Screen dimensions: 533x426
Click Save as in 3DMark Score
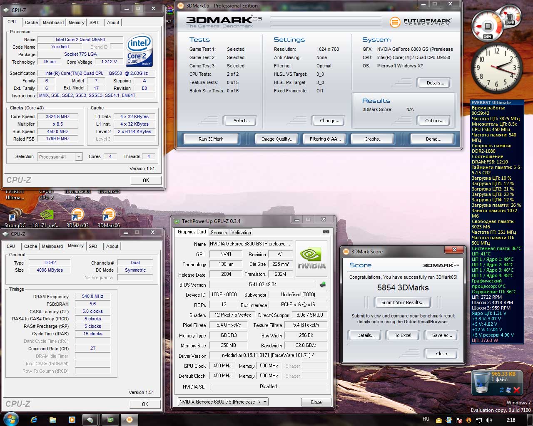[x=441, y=335]
